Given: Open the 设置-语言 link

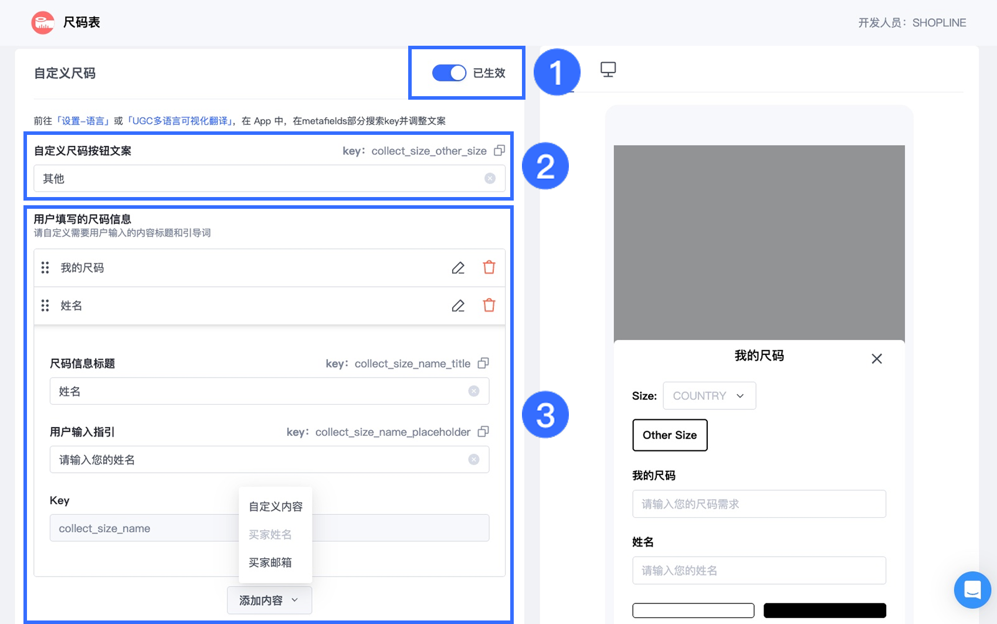Looking at the screenshot, I should (x=83, y=121).
